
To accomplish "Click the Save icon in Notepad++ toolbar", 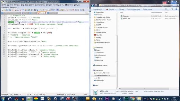I will click(7, 10).
